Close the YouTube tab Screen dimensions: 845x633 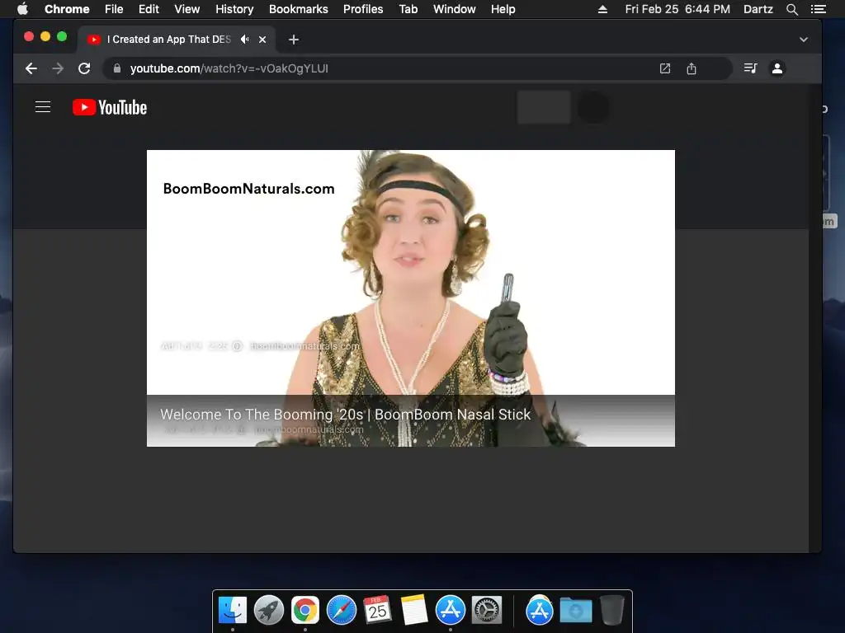[262, 40]
